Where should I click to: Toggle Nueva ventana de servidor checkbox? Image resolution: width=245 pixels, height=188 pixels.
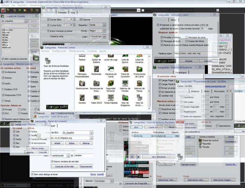[52, 161]
